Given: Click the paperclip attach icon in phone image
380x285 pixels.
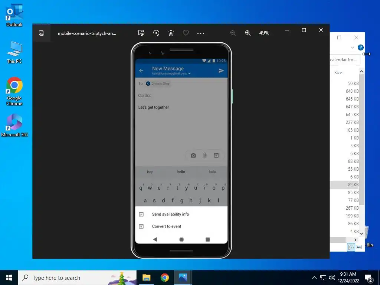Looking at the screenshot, I should coord(205,155).
